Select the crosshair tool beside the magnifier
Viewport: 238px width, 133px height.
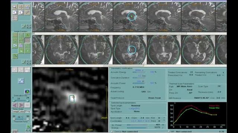click(21, 7)
